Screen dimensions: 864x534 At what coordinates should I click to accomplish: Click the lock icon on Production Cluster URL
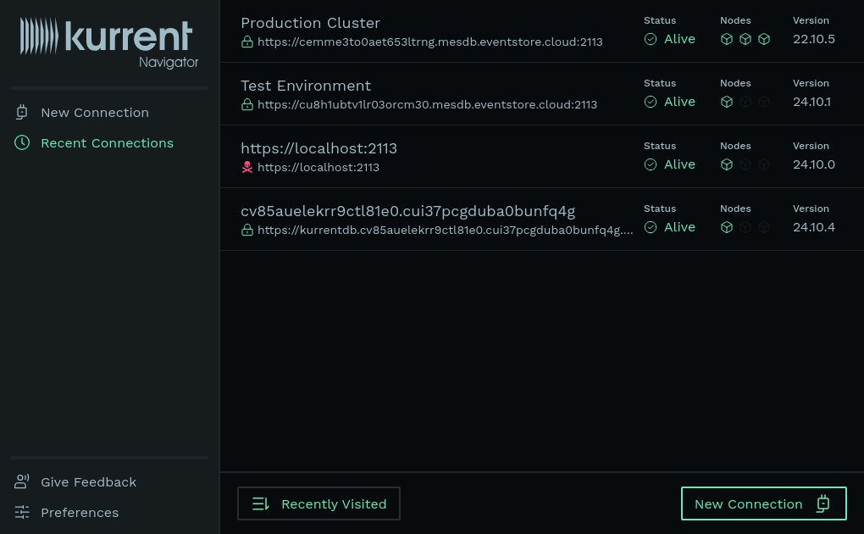click(x=247, y=42)
